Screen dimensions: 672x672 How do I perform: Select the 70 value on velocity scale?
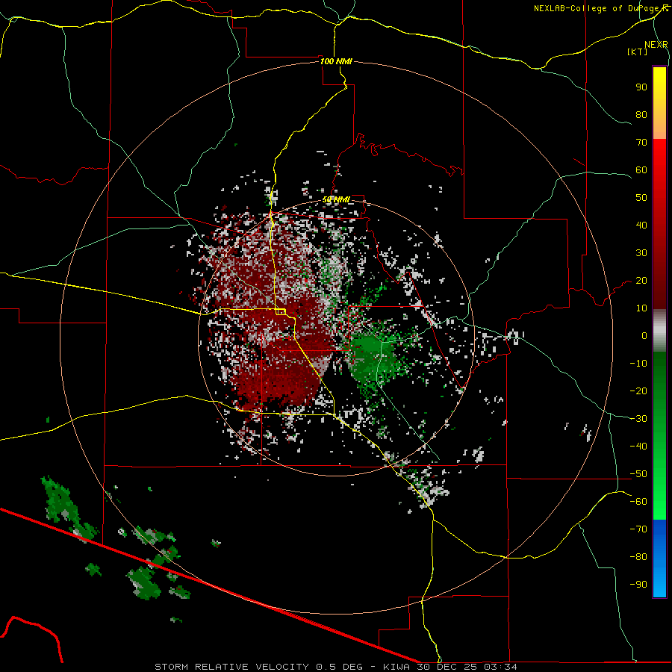[x=641, y=143]
